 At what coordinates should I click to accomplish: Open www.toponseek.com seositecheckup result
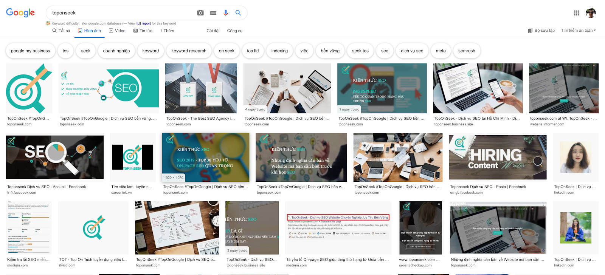(x=420, y=260)
